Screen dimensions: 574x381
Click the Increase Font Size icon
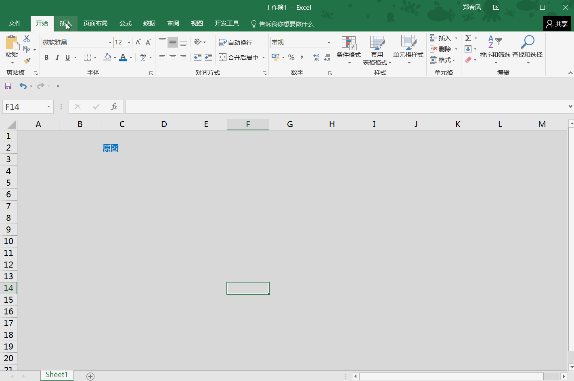point(138,42)
